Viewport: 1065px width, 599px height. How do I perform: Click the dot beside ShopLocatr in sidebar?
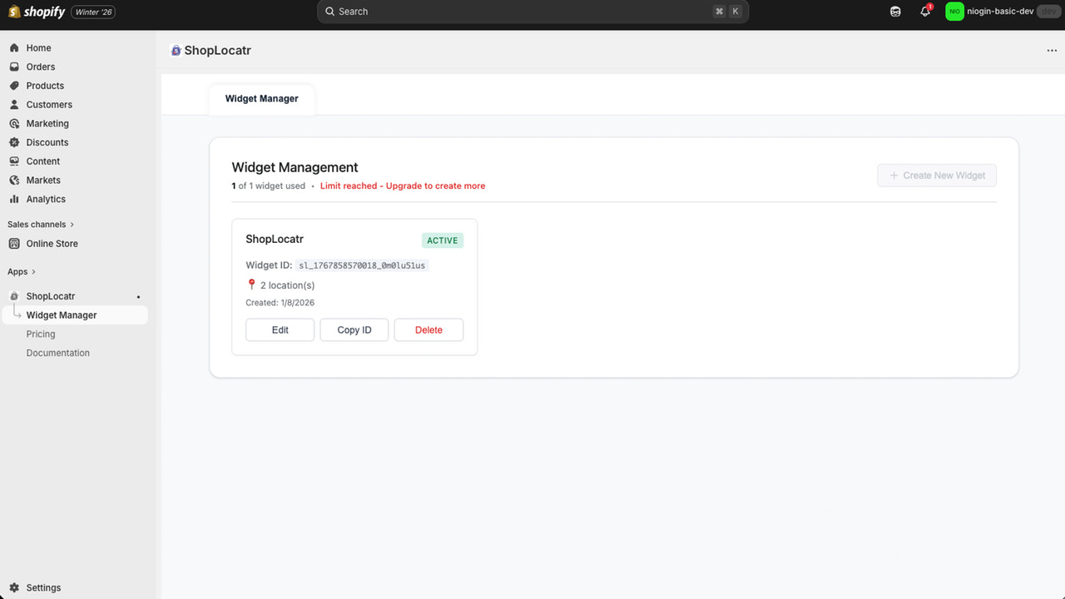tap(138, 297)
